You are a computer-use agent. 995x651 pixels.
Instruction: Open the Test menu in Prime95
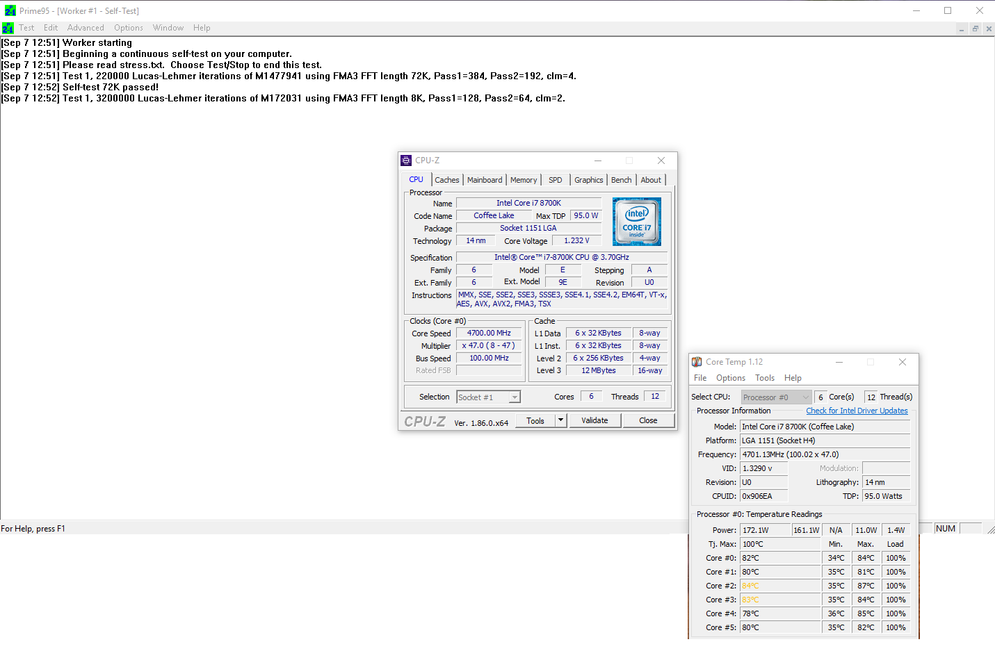point(26,28)
